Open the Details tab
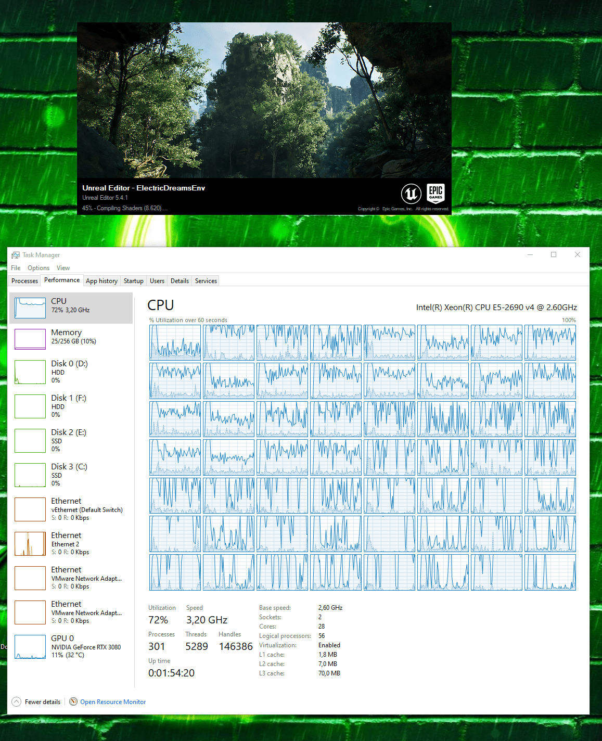 coord(180,281)
